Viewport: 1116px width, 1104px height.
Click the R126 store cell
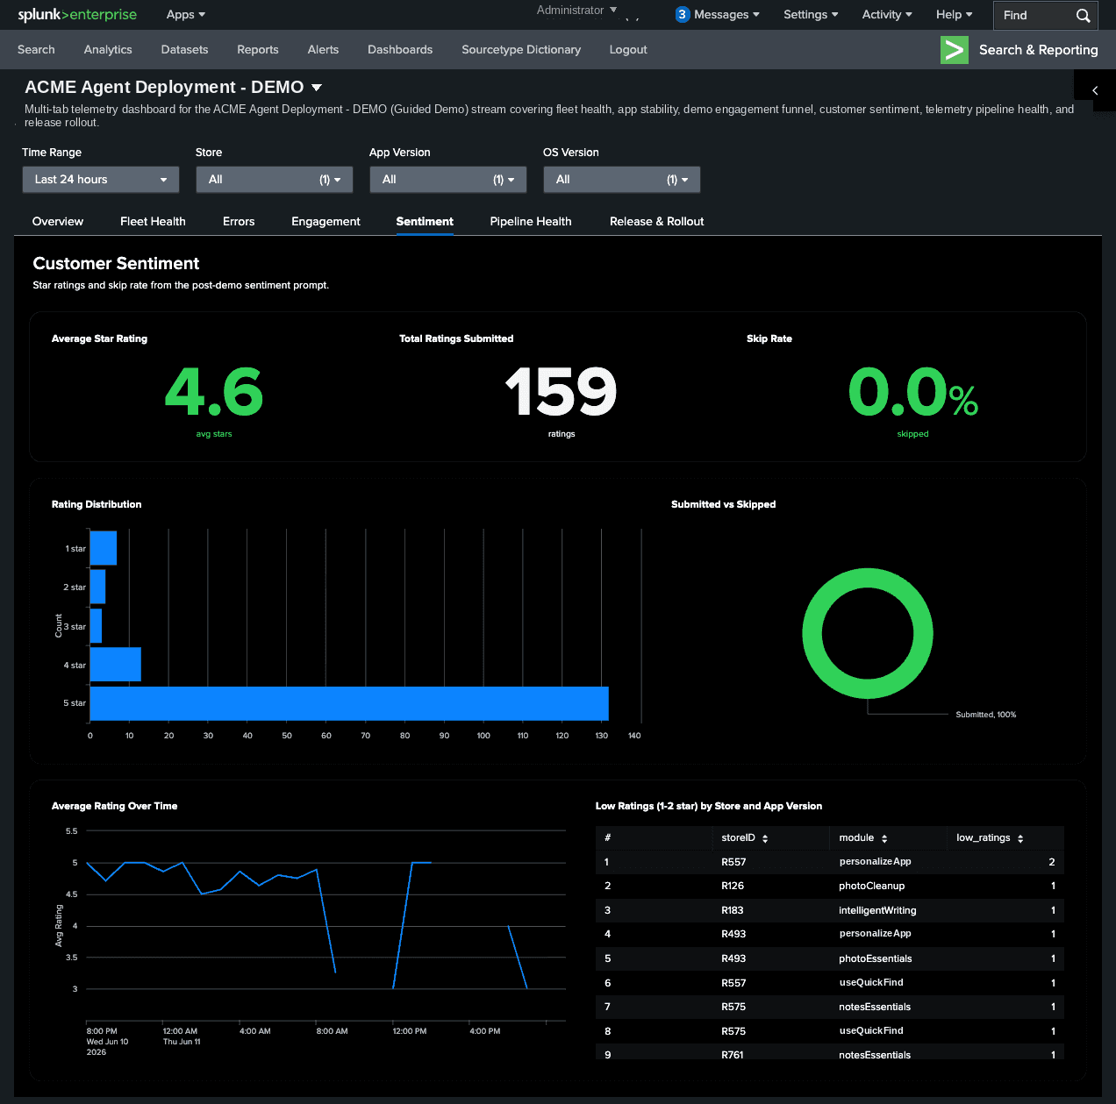[x=733, y=886]
